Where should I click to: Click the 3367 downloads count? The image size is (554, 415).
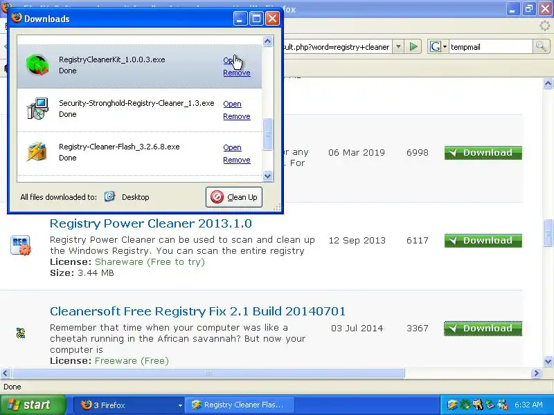click(418, 329)
